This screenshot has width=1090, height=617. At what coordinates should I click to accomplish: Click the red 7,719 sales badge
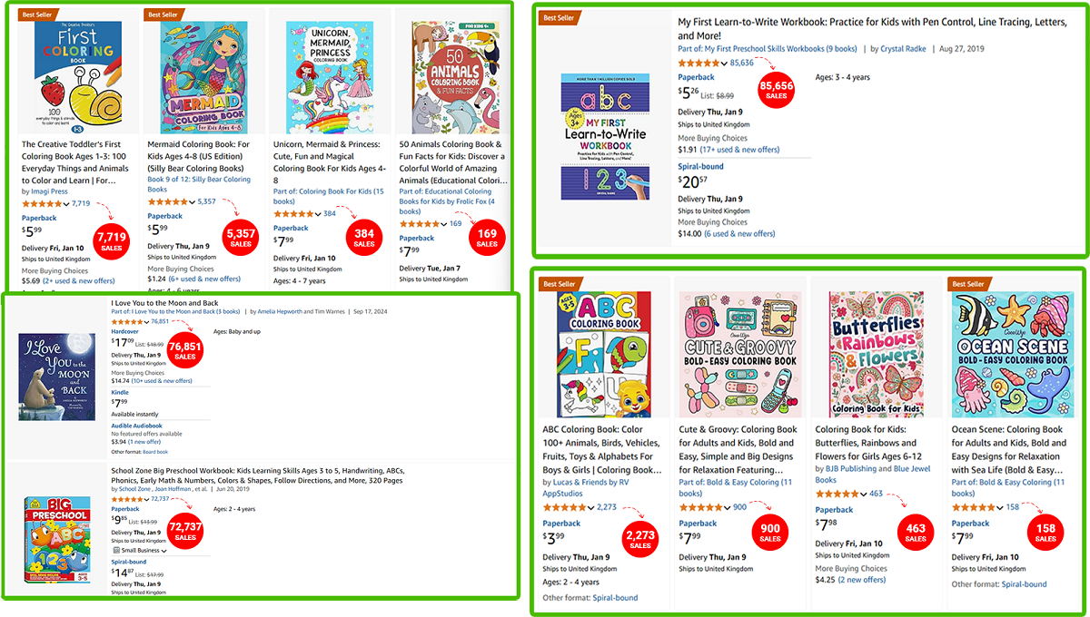[112, 240]
